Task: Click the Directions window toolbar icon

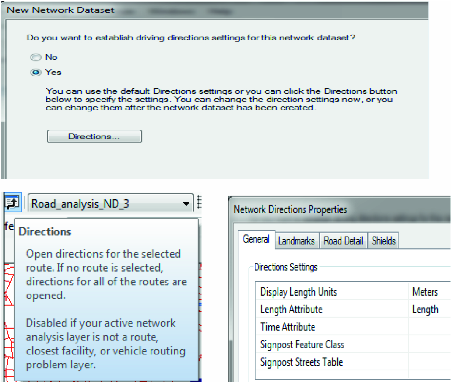Action: point(13,202)
